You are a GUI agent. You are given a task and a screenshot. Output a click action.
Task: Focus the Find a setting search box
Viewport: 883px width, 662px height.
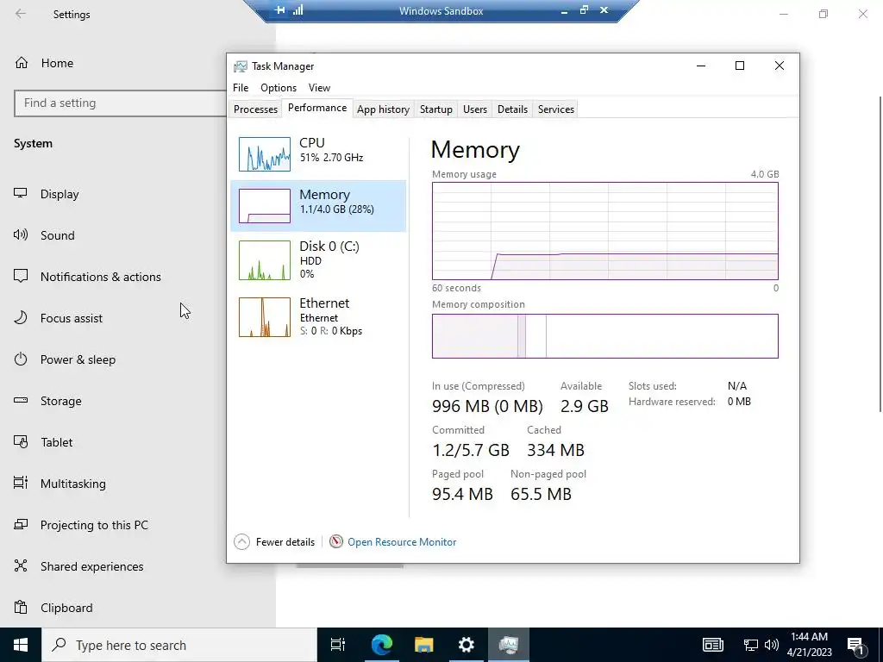121,103
